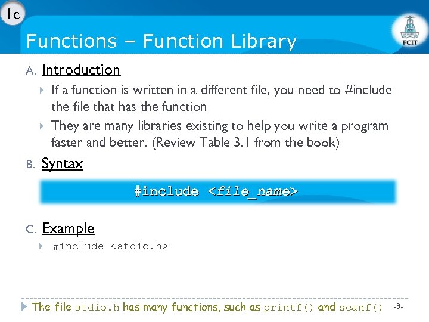
Task: Click the slide title "Functions – Function Library"
Action: 161,41
